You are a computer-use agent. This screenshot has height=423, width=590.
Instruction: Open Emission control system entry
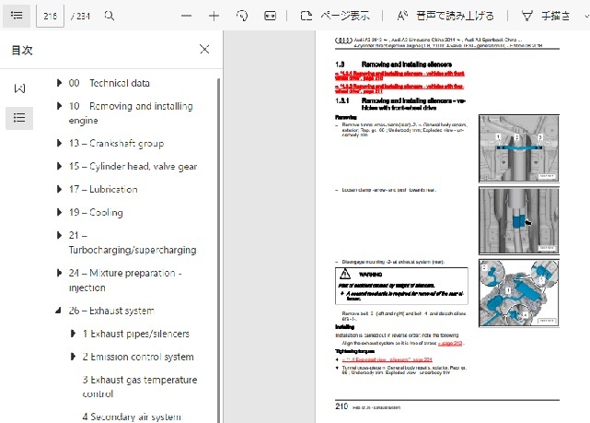138,357
